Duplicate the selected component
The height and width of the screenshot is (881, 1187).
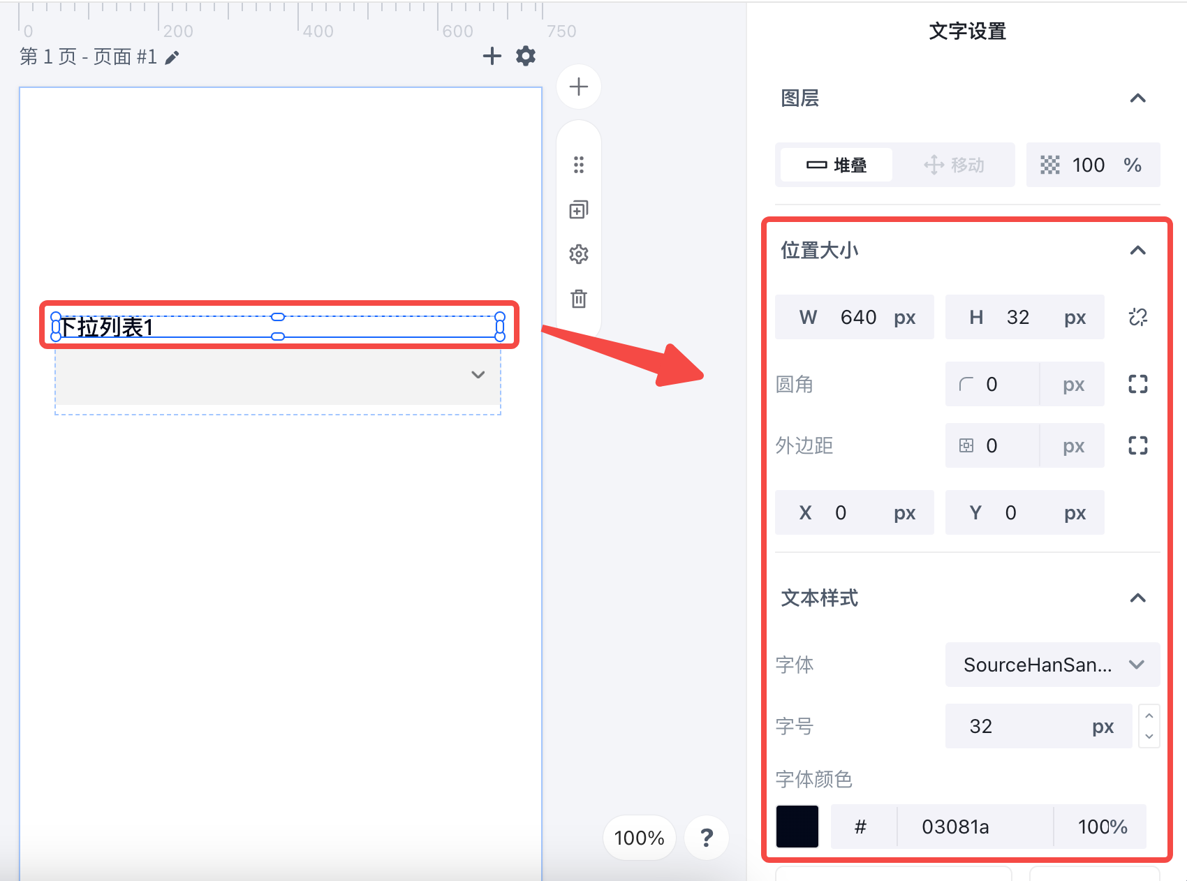tap(579, 209)
